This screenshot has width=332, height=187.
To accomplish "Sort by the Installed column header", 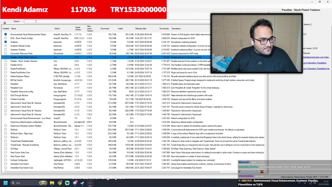I will 6,29.
